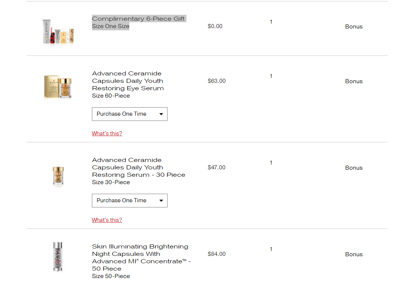Open the Daily Youth Restoring Serum 30 Piece title
This screenshot has width=407, height=281.
(139, 167)
